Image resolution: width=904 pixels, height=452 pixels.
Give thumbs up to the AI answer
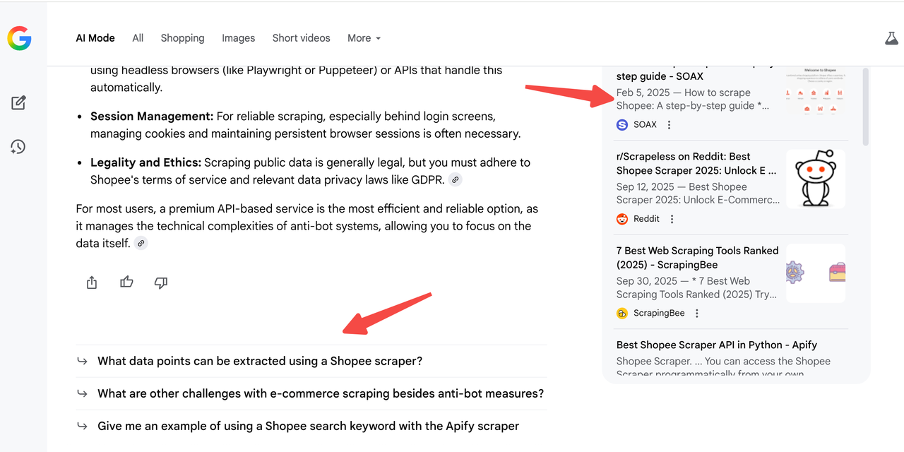[x=126, y=282]
